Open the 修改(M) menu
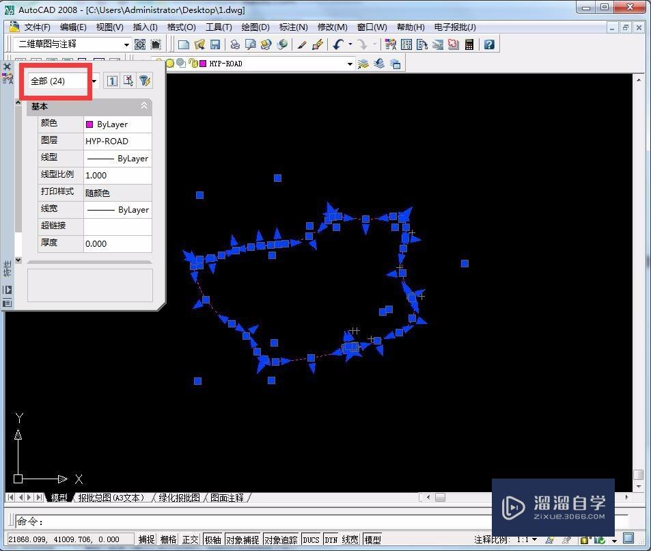 click(x=333, y=27)
